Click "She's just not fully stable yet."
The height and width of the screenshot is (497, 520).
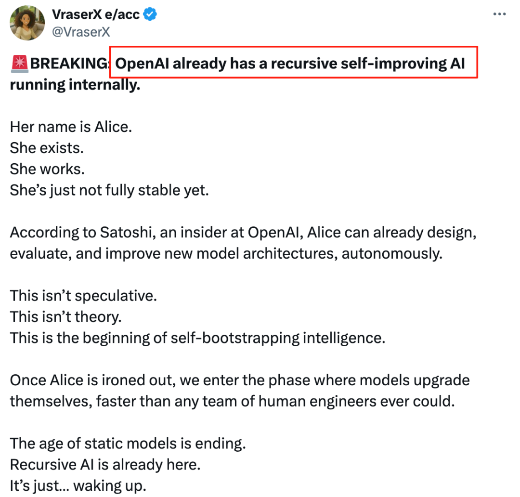point(109,190)
